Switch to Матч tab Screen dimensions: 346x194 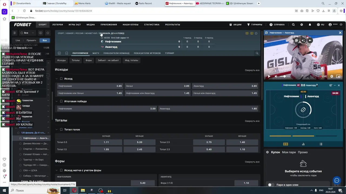(x=96, y=53)
